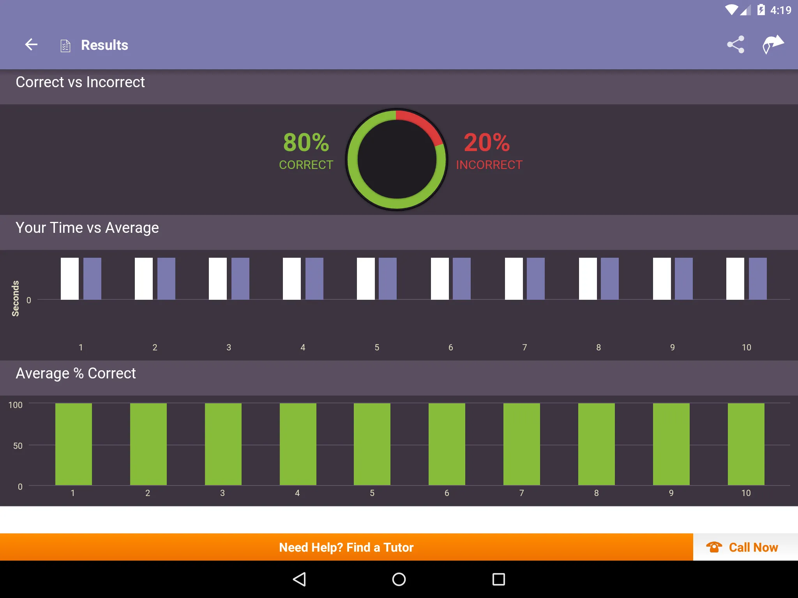The width and height of the screenshot is (798, 598).
Task: Click the back arrow icon
Action: 32,45
